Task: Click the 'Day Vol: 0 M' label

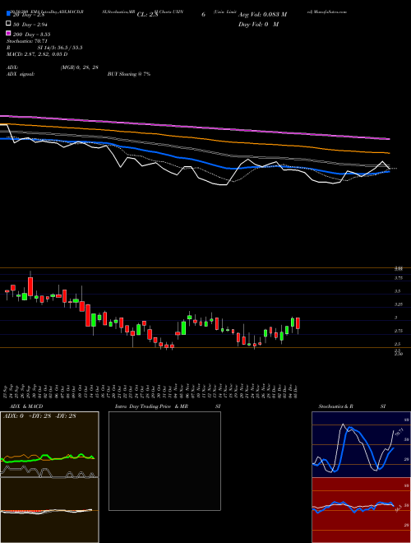Action: coord(258,24)
